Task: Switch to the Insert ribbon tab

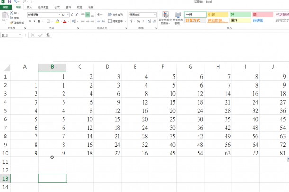Action: point(29,7)
